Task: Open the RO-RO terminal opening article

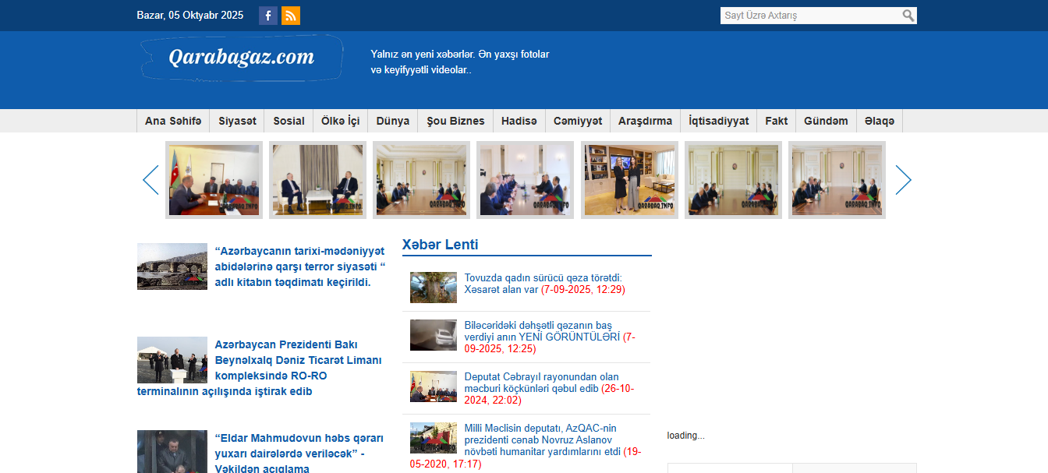Action: [298, 368]
